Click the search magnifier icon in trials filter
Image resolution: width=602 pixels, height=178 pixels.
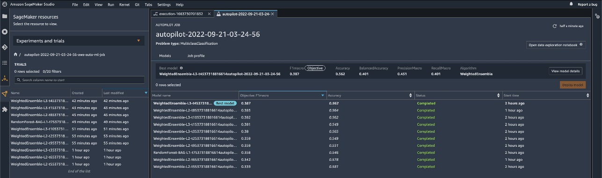(18, 80)
